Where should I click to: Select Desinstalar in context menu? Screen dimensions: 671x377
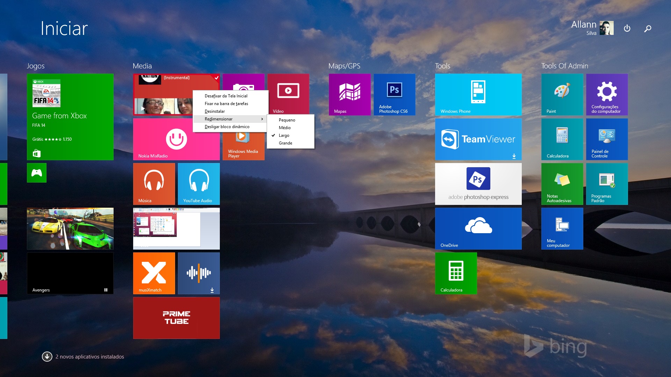pyautogui.click(x=215, y=111)
